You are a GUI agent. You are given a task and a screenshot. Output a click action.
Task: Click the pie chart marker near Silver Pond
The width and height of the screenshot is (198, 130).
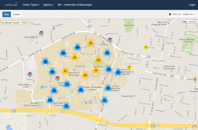pyautogui.click(x=110, y=40)
